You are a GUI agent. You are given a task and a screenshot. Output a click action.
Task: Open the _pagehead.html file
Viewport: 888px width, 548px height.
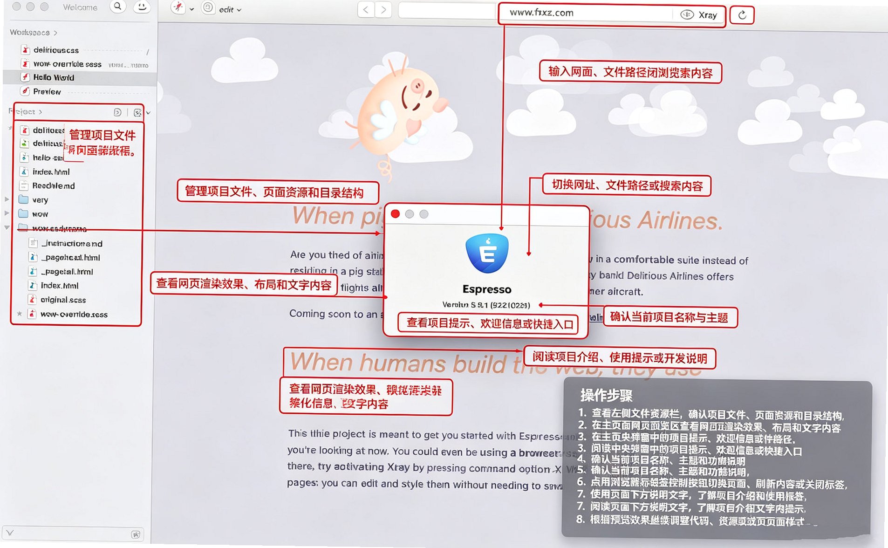70,257
